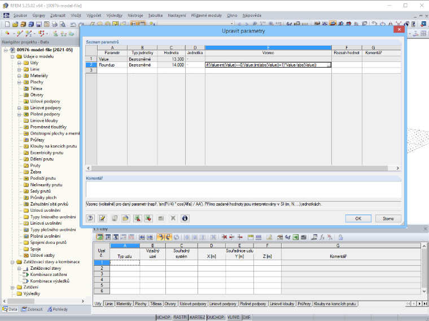
Task: Click the lock icon in table toolbar
Action: pyautogui.click(x=340, y=237)
